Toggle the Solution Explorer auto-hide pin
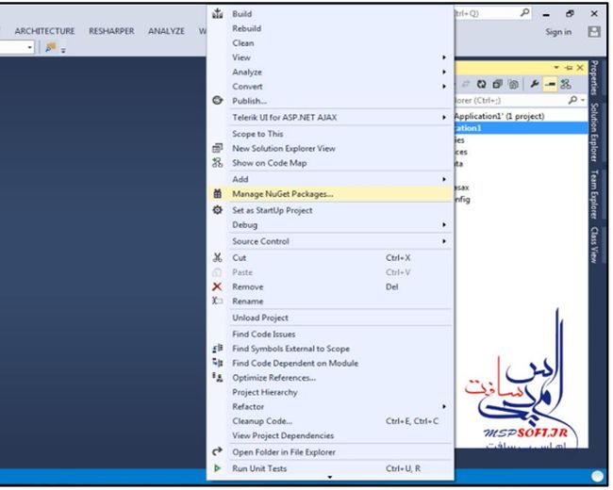 (569, 68)
